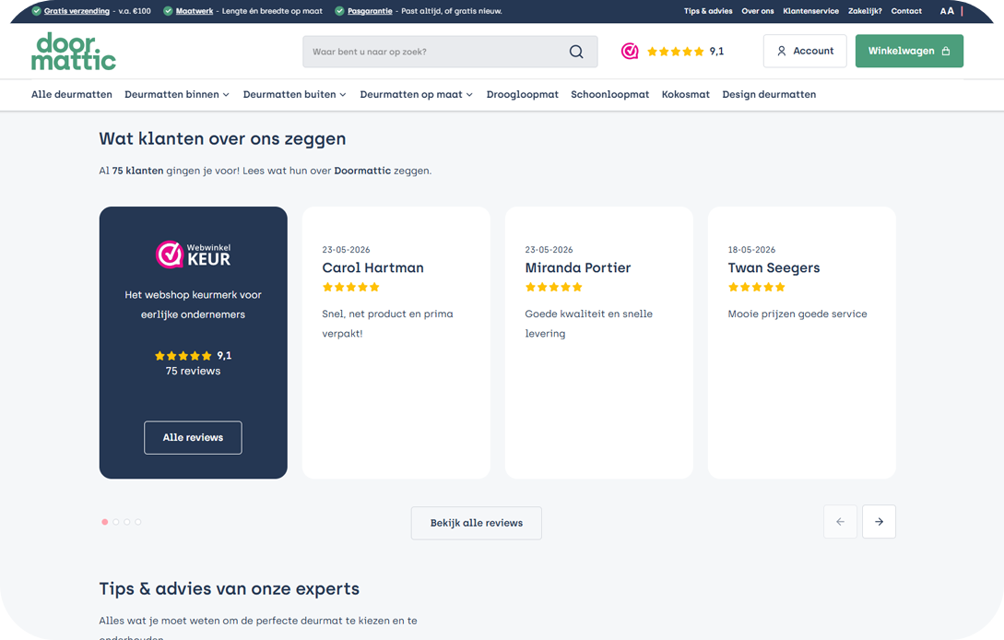
Task: Click the Alle reviews button
Action: pyautogui.click(x=193, y=437)
